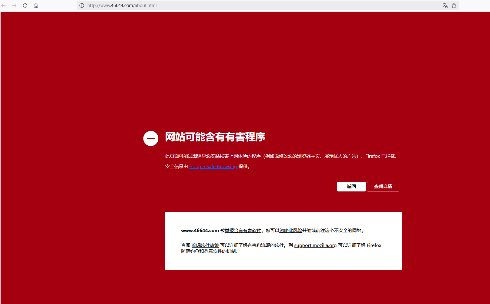Viewport: 490px width, 304px height.
Task: Click the white blocked-site warning icon
Action: pyautogui.click(x=151, y=139)
